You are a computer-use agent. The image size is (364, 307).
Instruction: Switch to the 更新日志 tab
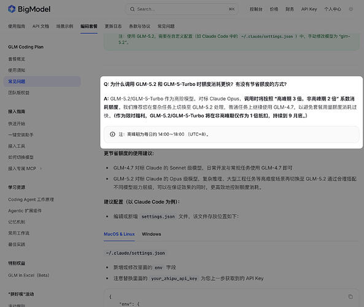click(113, 26)
